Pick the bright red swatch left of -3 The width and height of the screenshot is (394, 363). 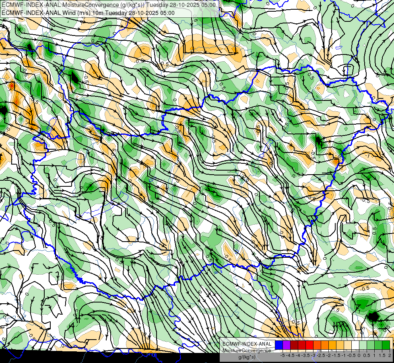pyautogui.click(x=309, y=345)
